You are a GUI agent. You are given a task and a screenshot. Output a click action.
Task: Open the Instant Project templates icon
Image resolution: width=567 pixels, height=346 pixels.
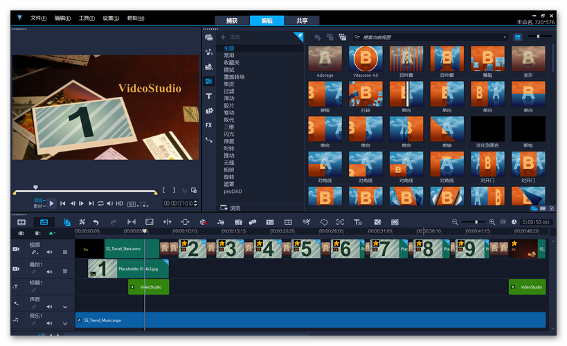click(x=208, y=66)
